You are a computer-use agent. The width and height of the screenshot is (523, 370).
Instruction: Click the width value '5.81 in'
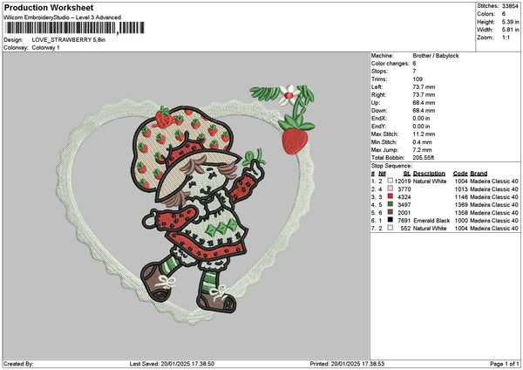coord(510,30)
